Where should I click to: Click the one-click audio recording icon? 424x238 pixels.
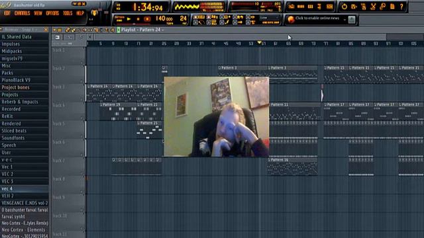[383, 7]
